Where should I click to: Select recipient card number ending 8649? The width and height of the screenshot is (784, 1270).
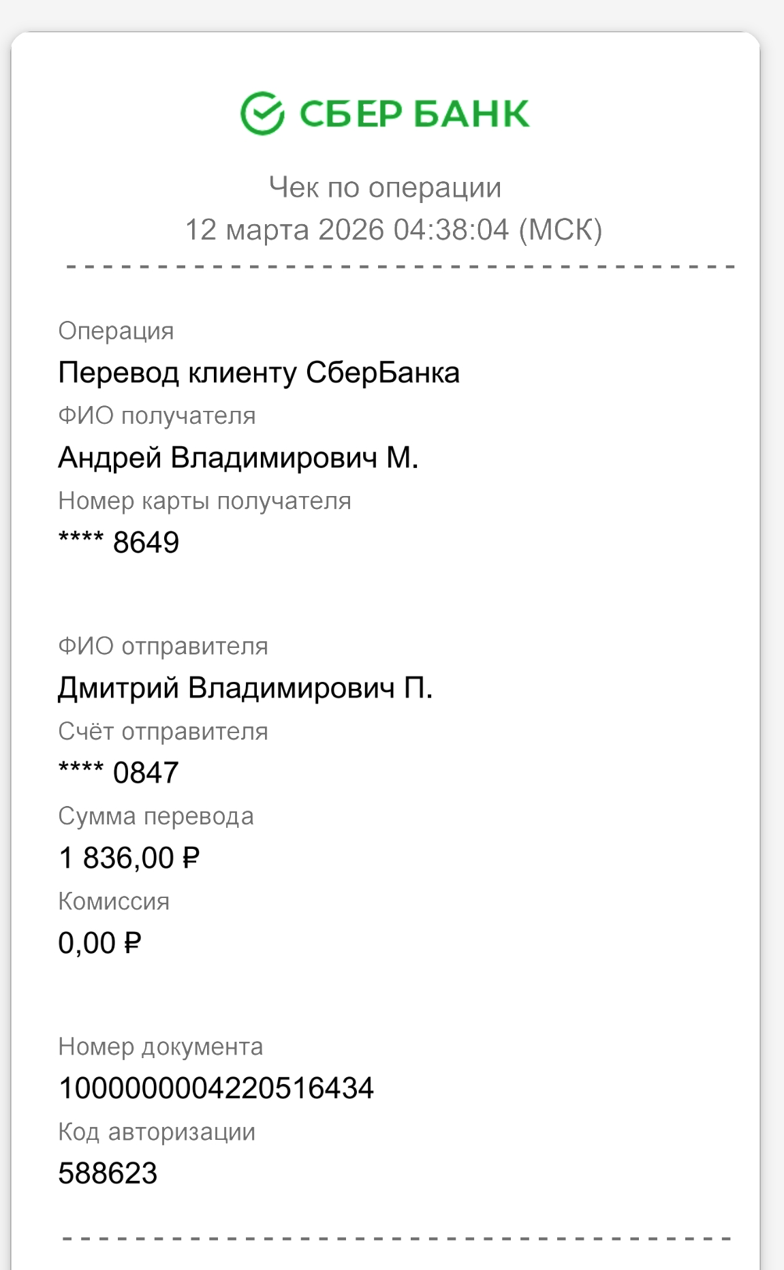point(119,542)
